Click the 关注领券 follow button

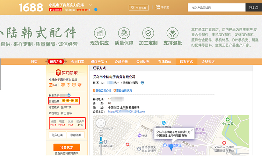[x=139, y=8]
